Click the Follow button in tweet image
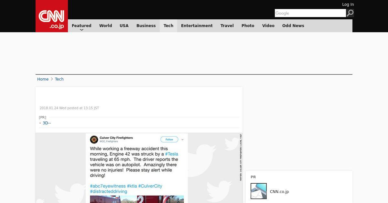Screen dimensions: 388x203 click(x=169, y=139)
